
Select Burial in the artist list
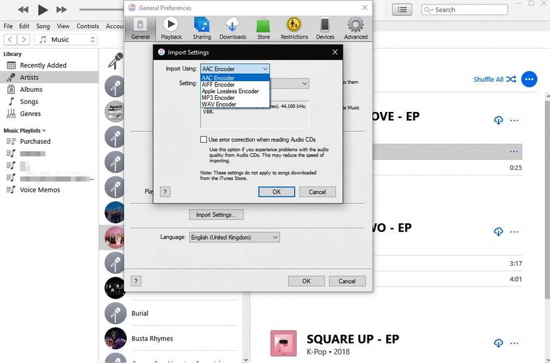(171, 313)
